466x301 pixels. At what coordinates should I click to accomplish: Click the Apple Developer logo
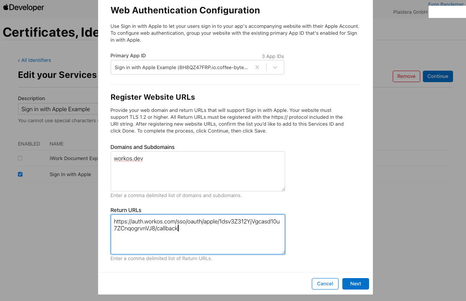24,8
